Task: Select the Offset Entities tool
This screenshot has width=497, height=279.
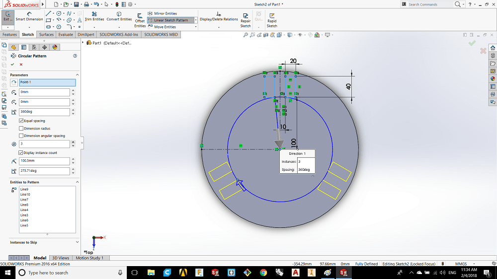Action: 140,20
